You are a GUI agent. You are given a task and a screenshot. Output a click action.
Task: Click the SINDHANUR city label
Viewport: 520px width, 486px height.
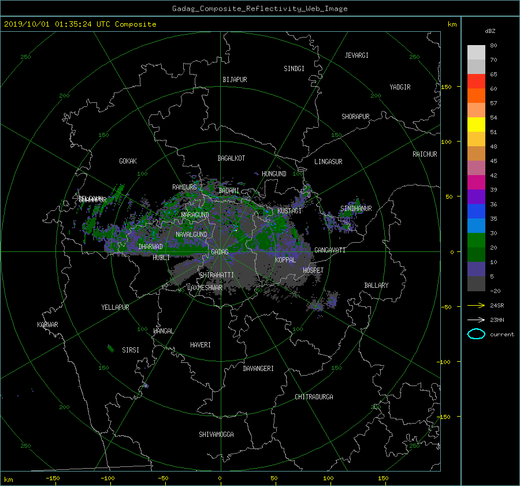click(356, 209)
